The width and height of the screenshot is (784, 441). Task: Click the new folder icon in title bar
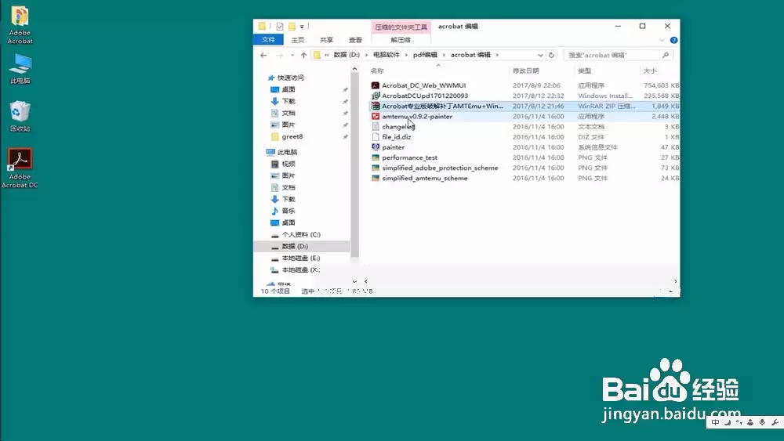pyautogui.click(x=292, y=27)
